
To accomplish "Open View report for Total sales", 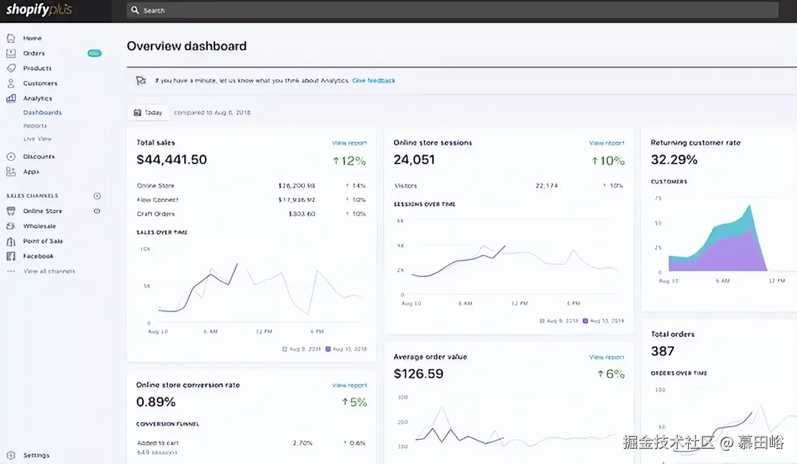I will click(349, 143).
